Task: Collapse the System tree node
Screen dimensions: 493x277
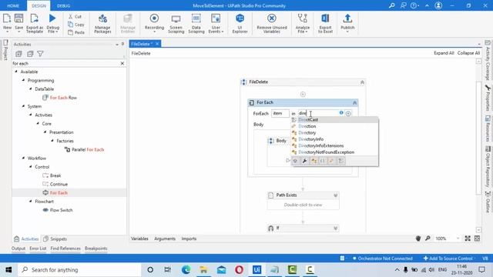Action: 23,106
